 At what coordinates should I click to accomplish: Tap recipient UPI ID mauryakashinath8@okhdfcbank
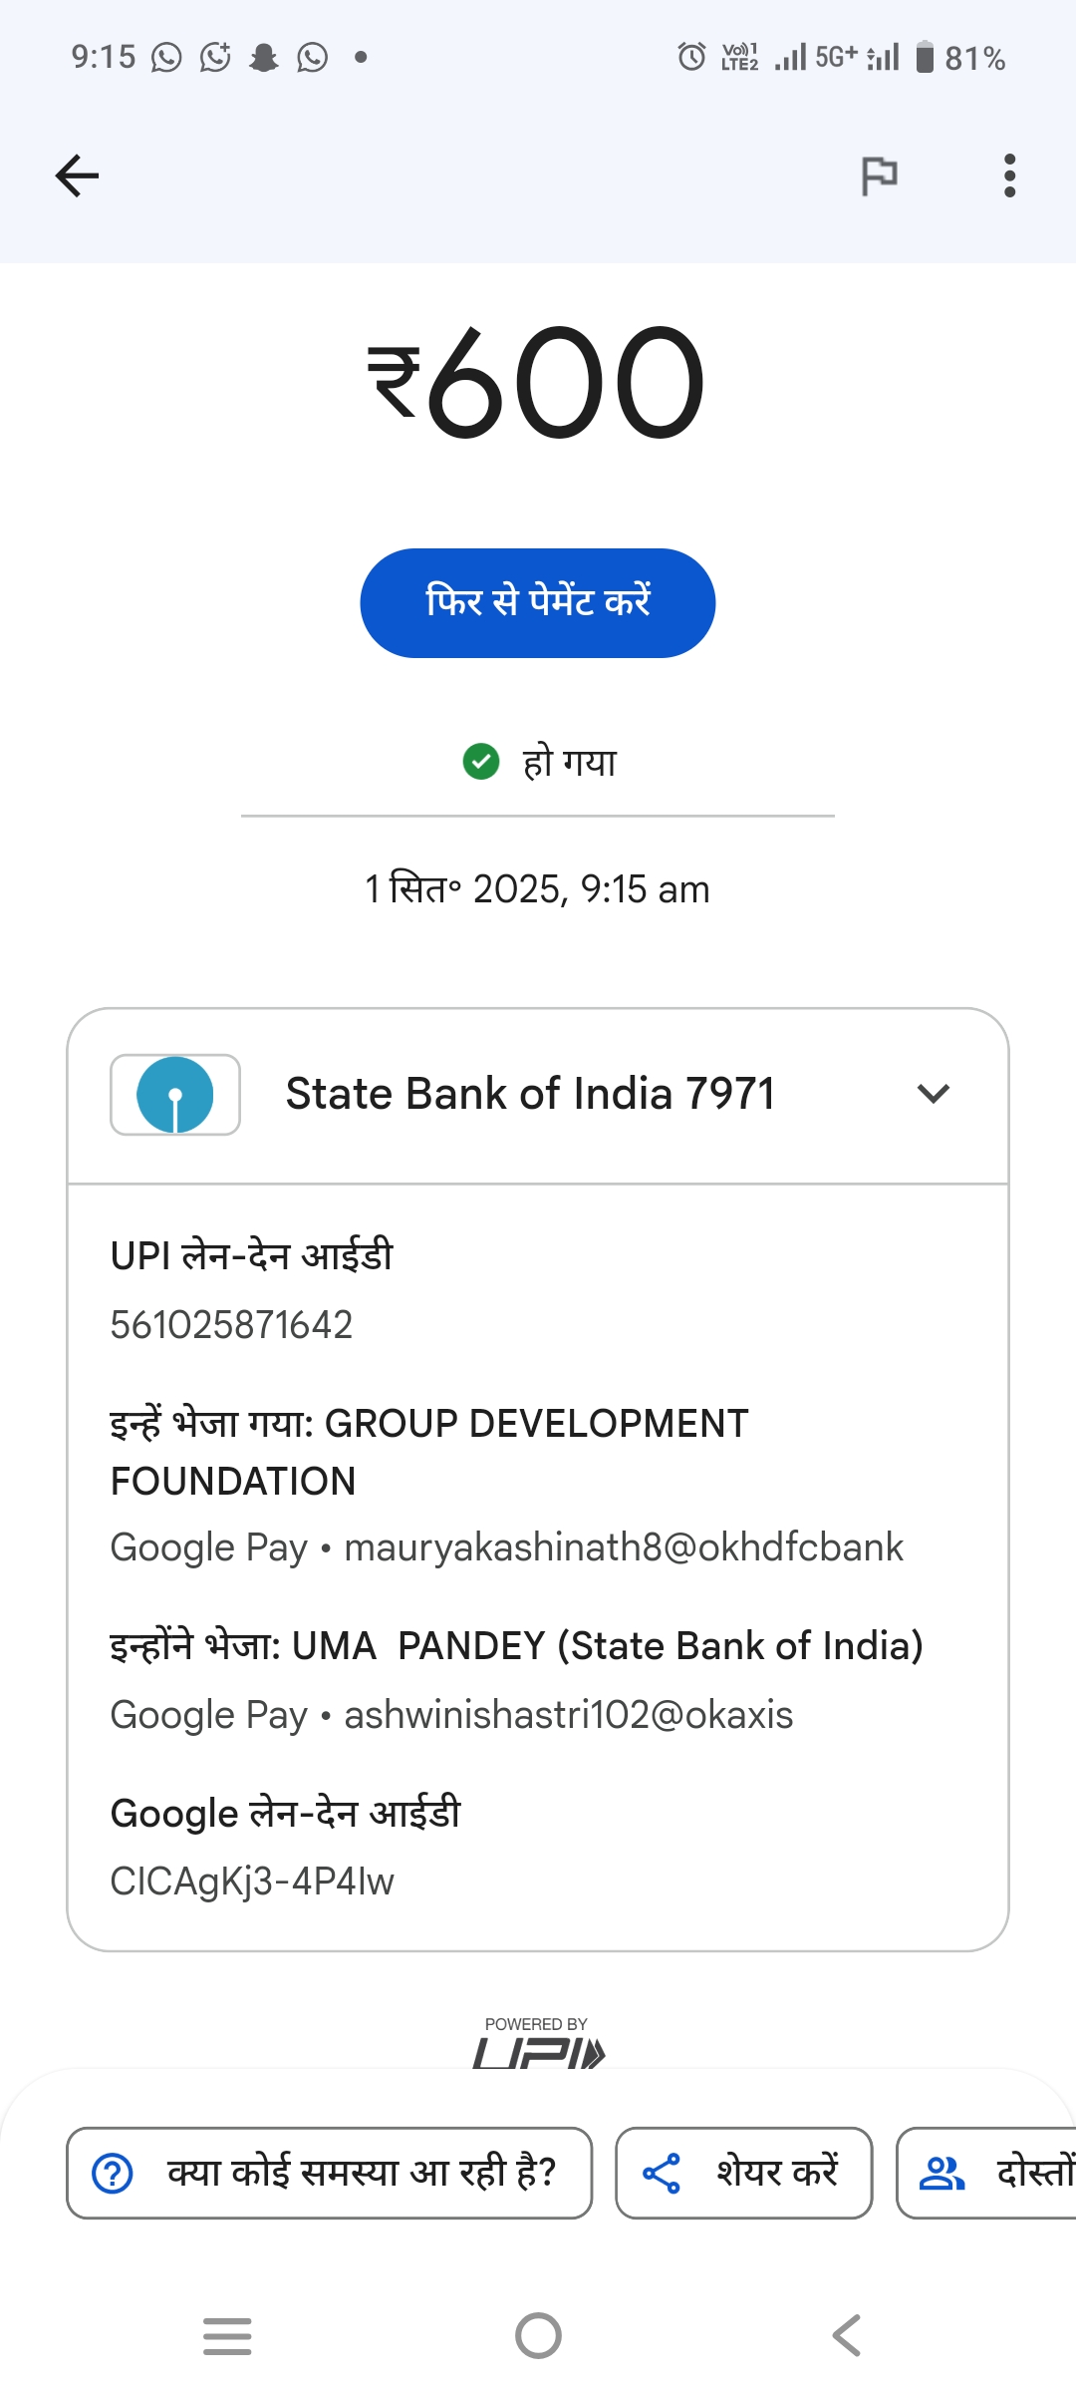pyautogui.click(x=623, y=1547)
